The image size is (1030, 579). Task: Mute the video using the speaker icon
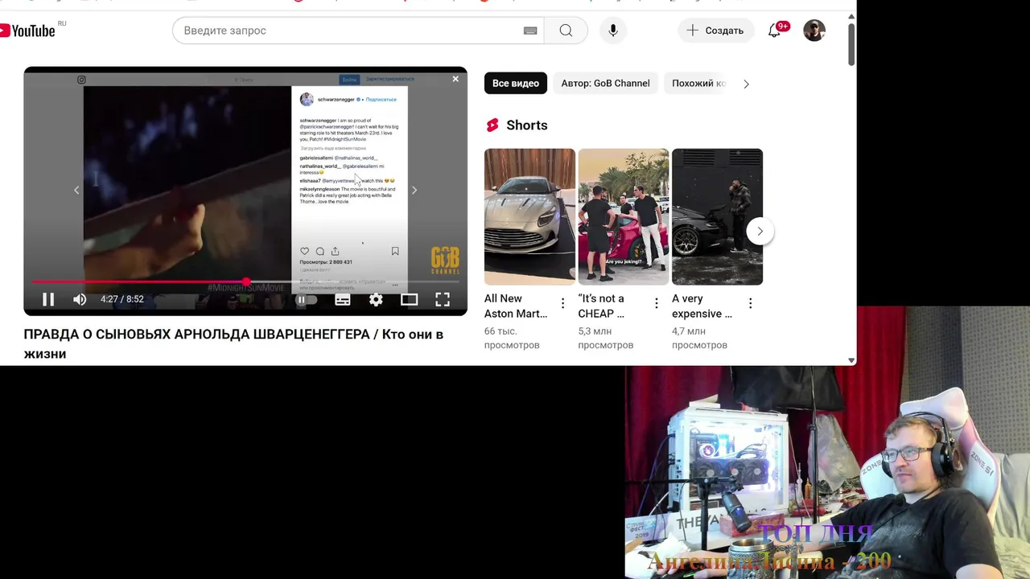(x=80, y=299)
